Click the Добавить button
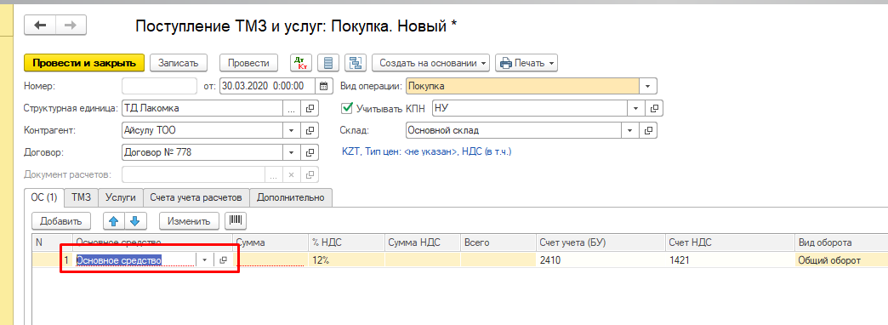The width and height of the screenshot is (888, 325). coord(61,221)
